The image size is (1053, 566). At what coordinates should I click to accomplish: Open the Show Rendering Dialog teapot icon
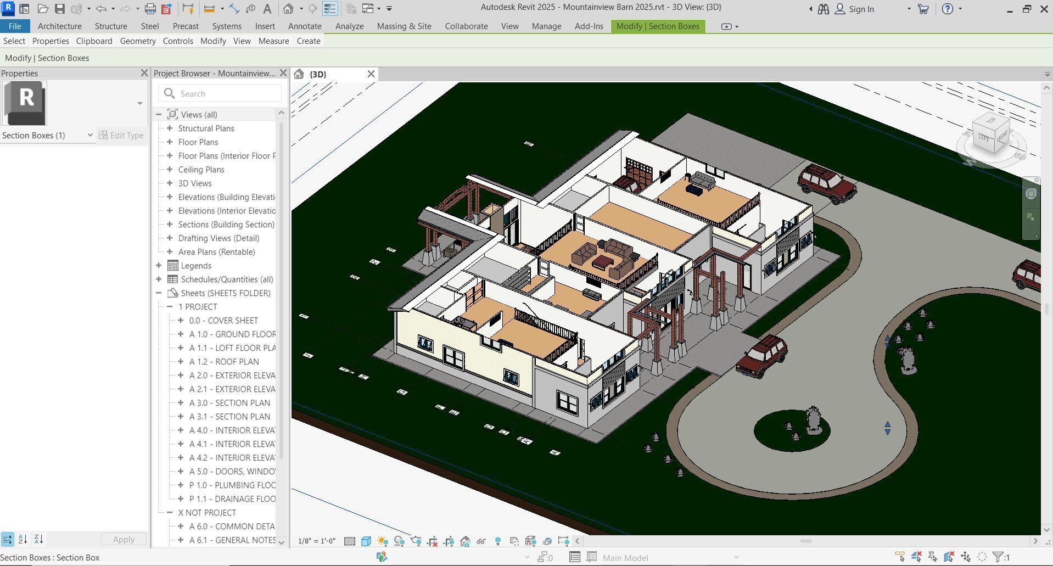pyautogui.click(x=416, y=541)
